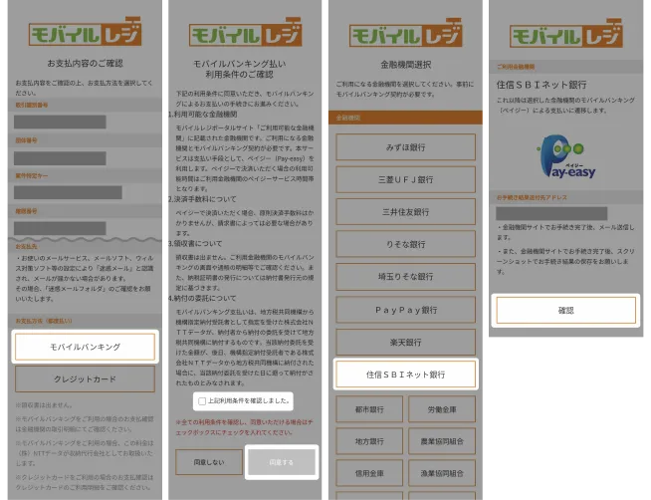Check the 上記利用条件を確認しました checkbox
Viewport: 651px width, 500px height.
(202, 401)
